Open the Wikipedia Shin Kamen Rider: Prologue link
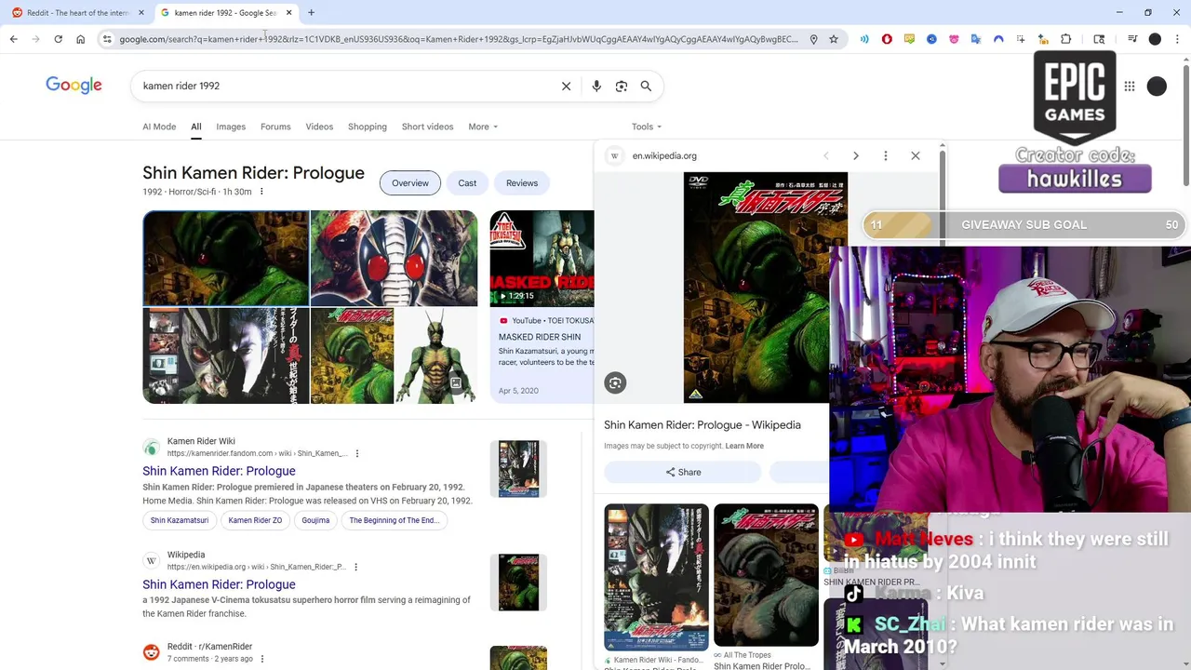The height and width of the screenshot is (670, 1191). tap(219, 584)
